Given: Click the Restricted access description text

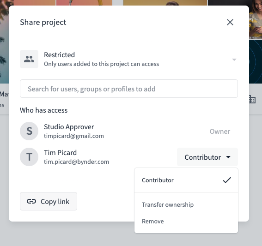Looking at the screenshot, I should 101,64.
